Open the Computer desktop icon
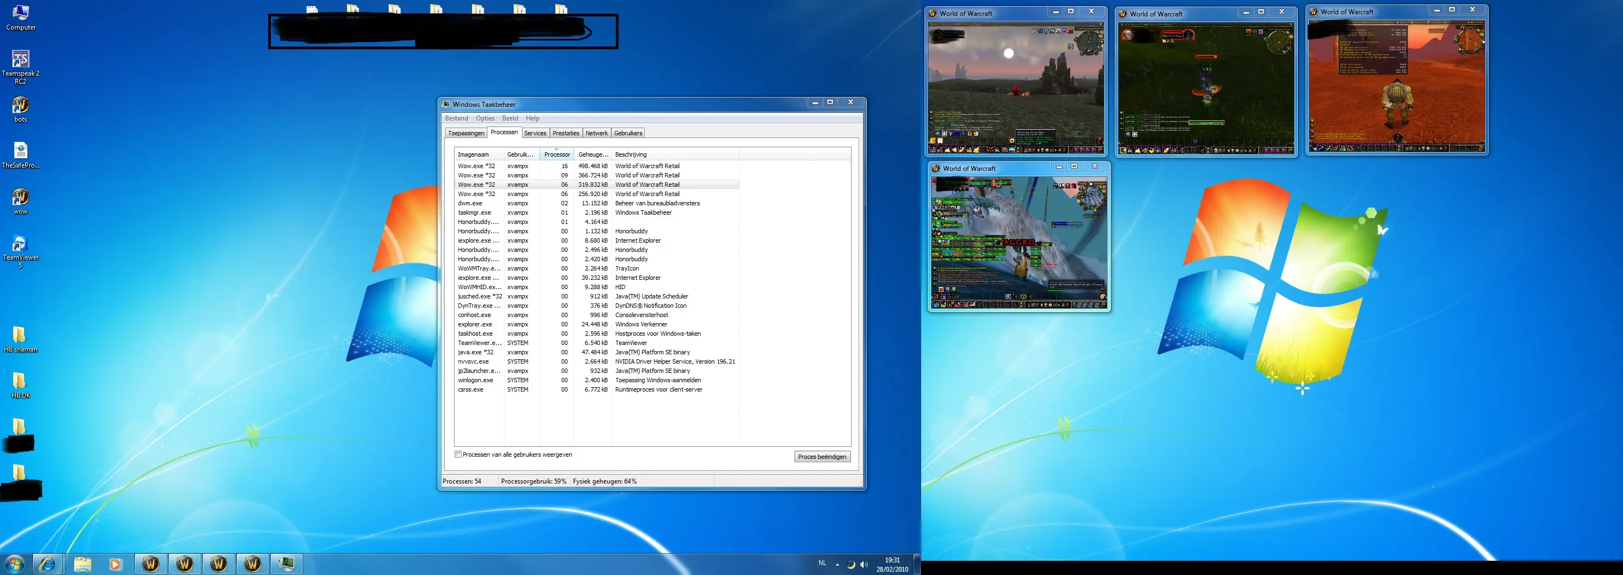The width and height of the screenshot is (1623, 575). pyautogui.click(x=21, y=18)
